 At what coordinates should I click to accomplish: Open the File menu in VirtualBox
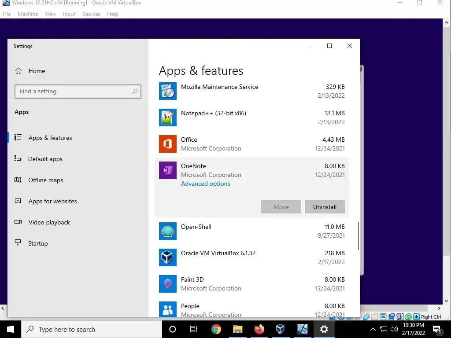(7, 14)
